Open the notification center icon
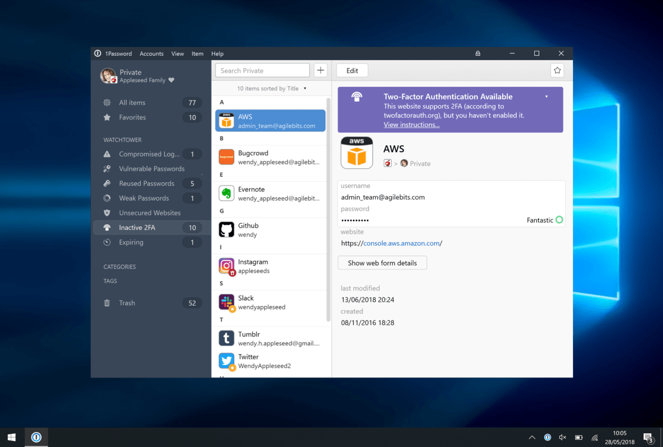Image resolution: width=663 pixels, height=447 pixels. pyautogui.click(x=649, y=438)
